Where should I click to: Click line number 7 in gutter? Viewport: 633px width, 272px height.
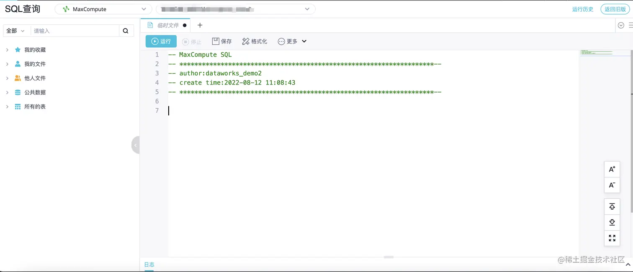(157, 110)
